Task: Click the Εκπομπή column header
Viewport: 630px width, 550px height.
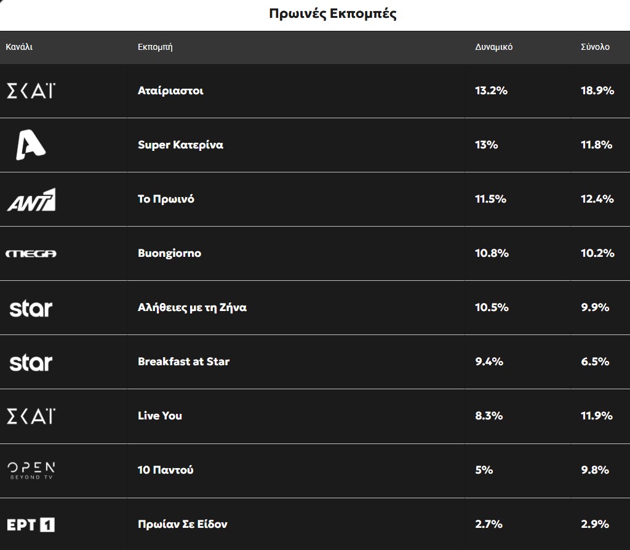Action: point(155,47)
